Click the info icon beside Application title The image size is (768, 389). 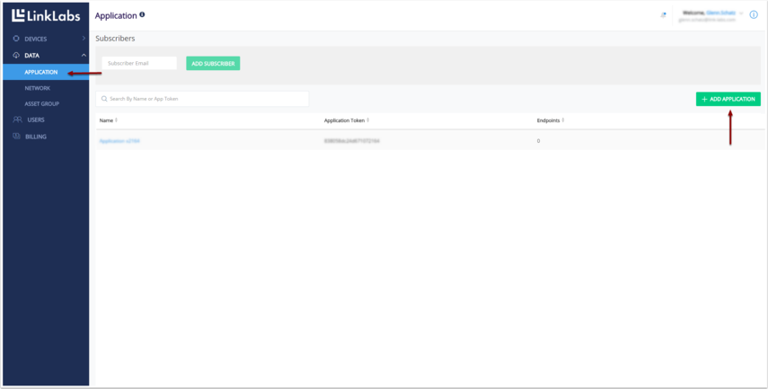[142, 14]
